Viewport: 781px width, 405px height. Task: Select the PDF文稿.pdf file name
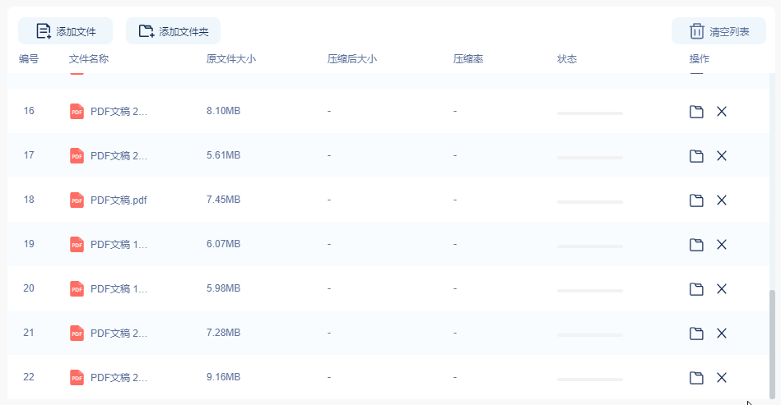pos(119,200)
